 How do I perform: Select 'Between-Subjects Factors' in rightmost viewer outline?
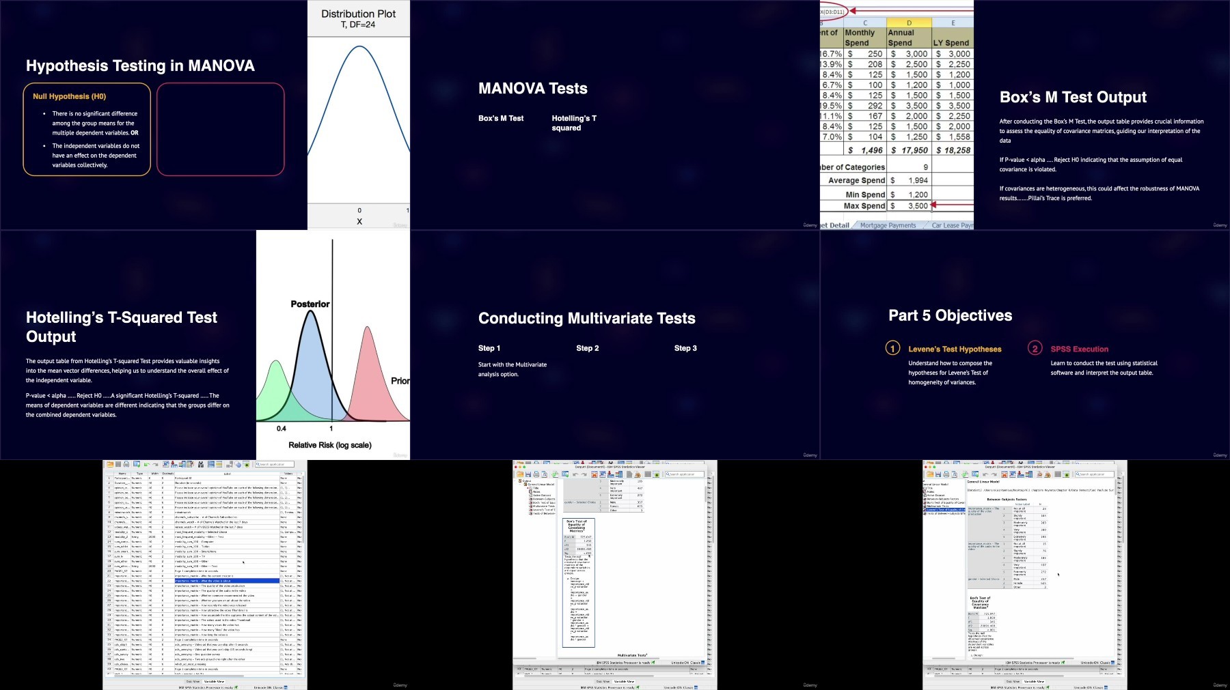942,499
